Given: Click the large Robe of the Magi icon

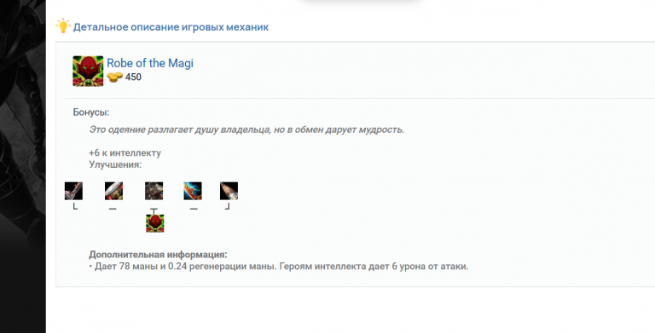Looking at the screenshot, I should click(x=88, y=72).
